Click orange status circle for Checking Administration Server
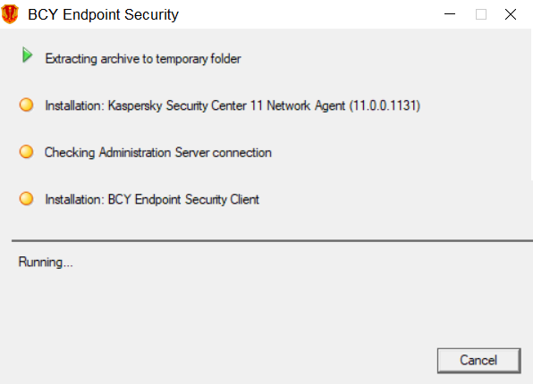Viewport: 533px width, 384px height. tap(26, 152)
